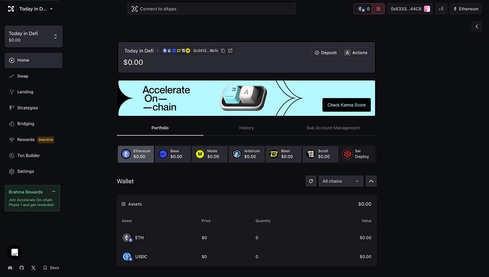Collapse the right panel with the chevron arrow
Screen dimensions: 489x277
point(477,27)
